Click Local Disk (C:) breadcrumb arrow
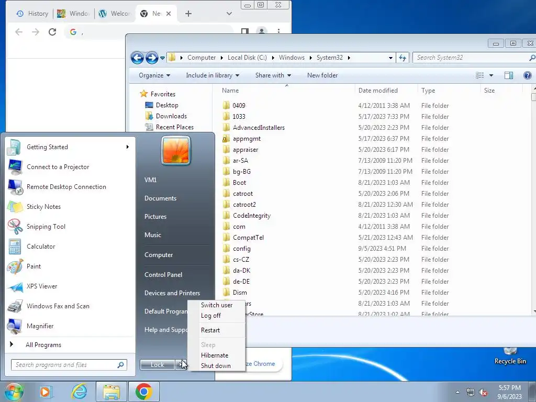This screenshot has height=402, width=536. click(273, 58)
